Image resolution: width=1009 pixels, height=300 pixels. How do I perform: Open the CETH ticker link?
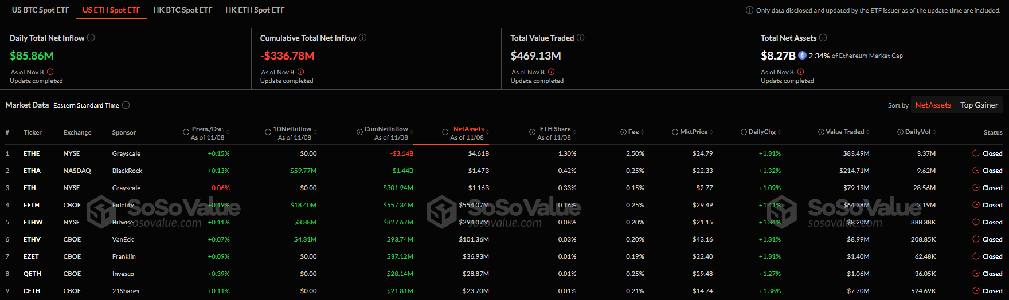32,291
